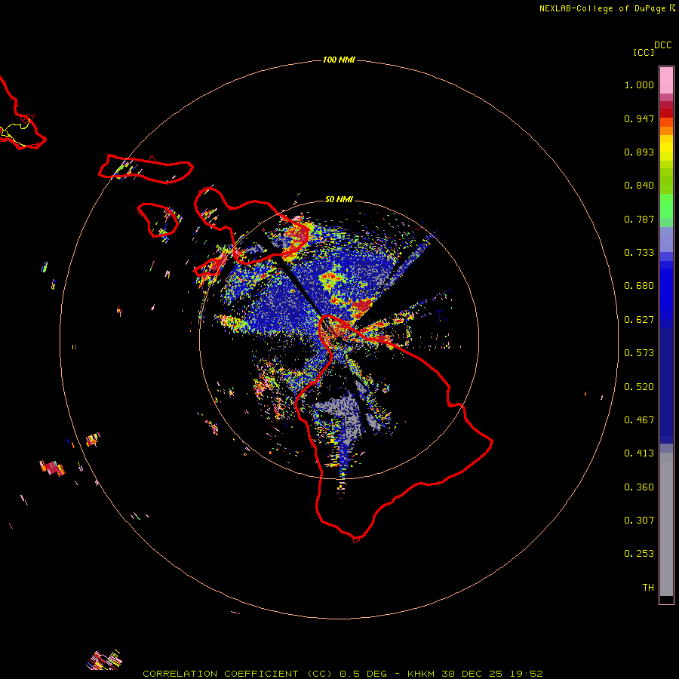Click the 0.253 color scale value
Viewport: 679px width, 679px height.
pyautogui.click(x=639, y=554)
